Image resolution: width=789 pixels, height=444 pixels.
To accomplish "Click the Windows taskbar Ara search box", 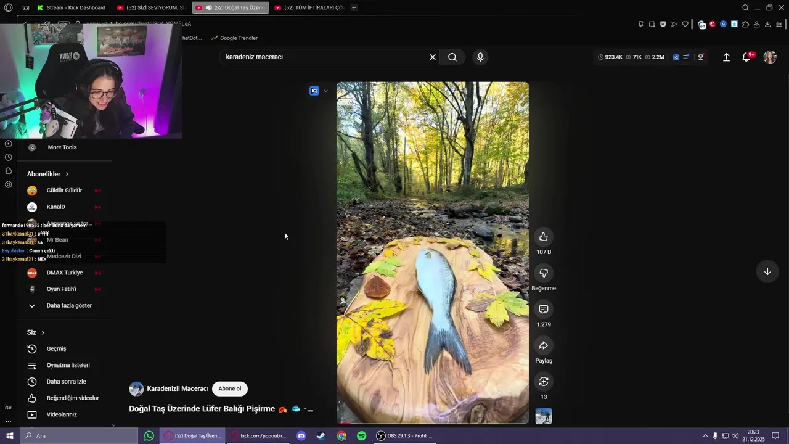I will click(78, 436).
